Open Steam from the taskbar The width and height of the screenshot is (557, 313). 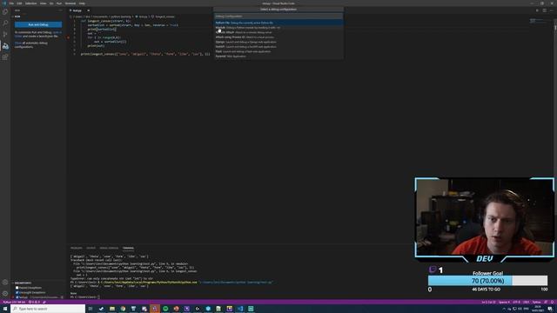101,309
